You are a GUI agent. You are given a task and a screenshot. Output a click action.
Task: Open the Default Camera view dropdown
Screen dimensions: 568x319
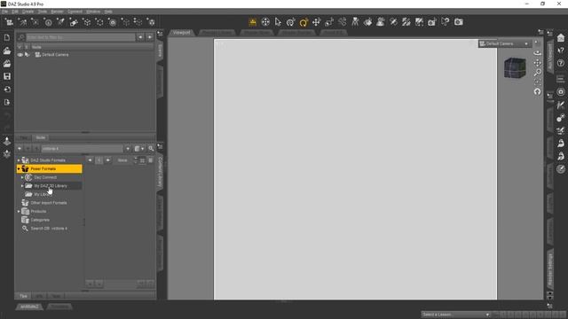click(x=504, y=43)
